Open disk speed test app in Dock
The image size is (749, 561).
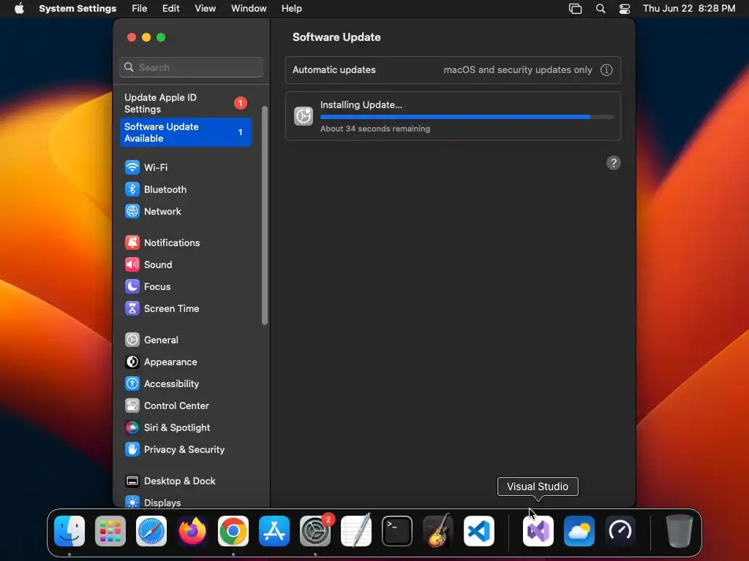620,531
